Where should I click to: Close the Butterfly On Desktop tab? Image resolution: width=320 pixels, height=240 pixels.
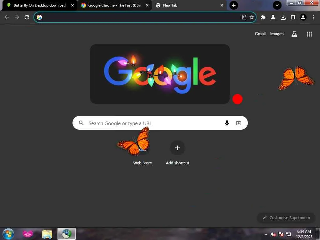[x=72, y=5]
